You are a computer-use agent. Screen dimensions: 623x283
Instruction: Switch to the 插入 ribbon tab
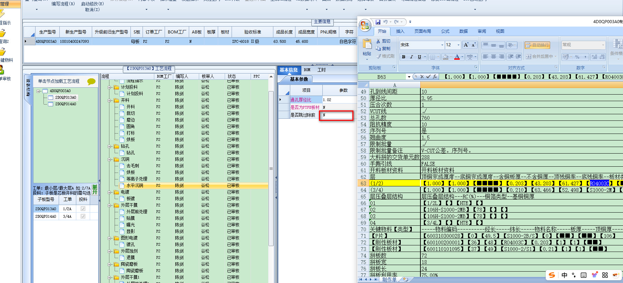pyautogui.click(x=400, y=31)
